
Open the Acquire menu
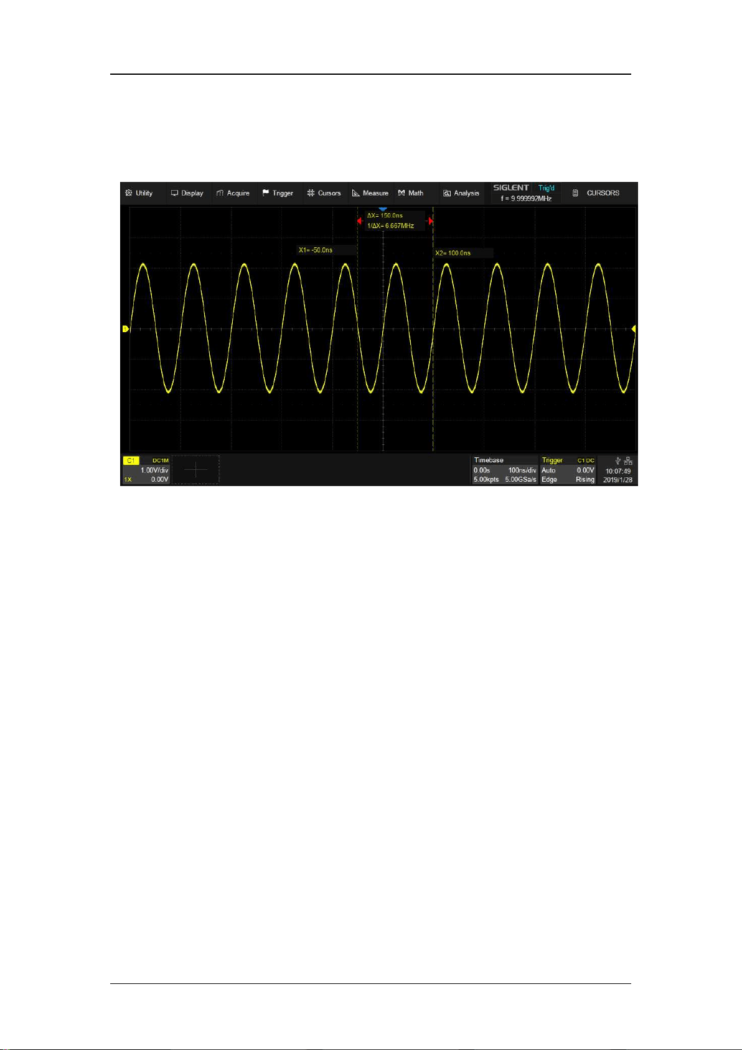coord(233,193)
